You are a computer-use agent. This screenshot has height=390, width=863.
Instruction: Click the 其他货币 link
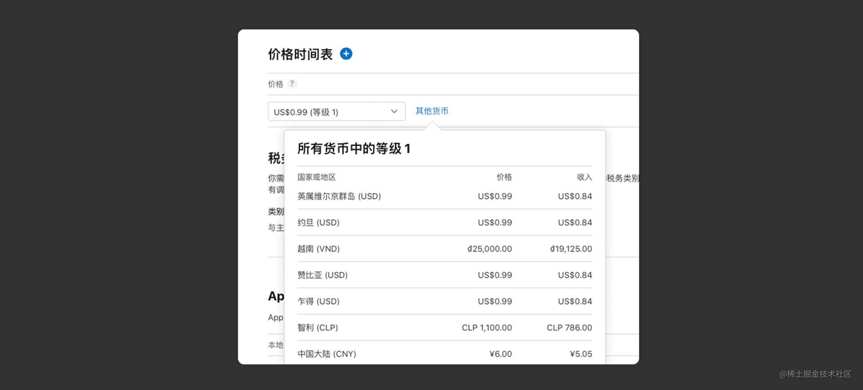click(431, 111)
